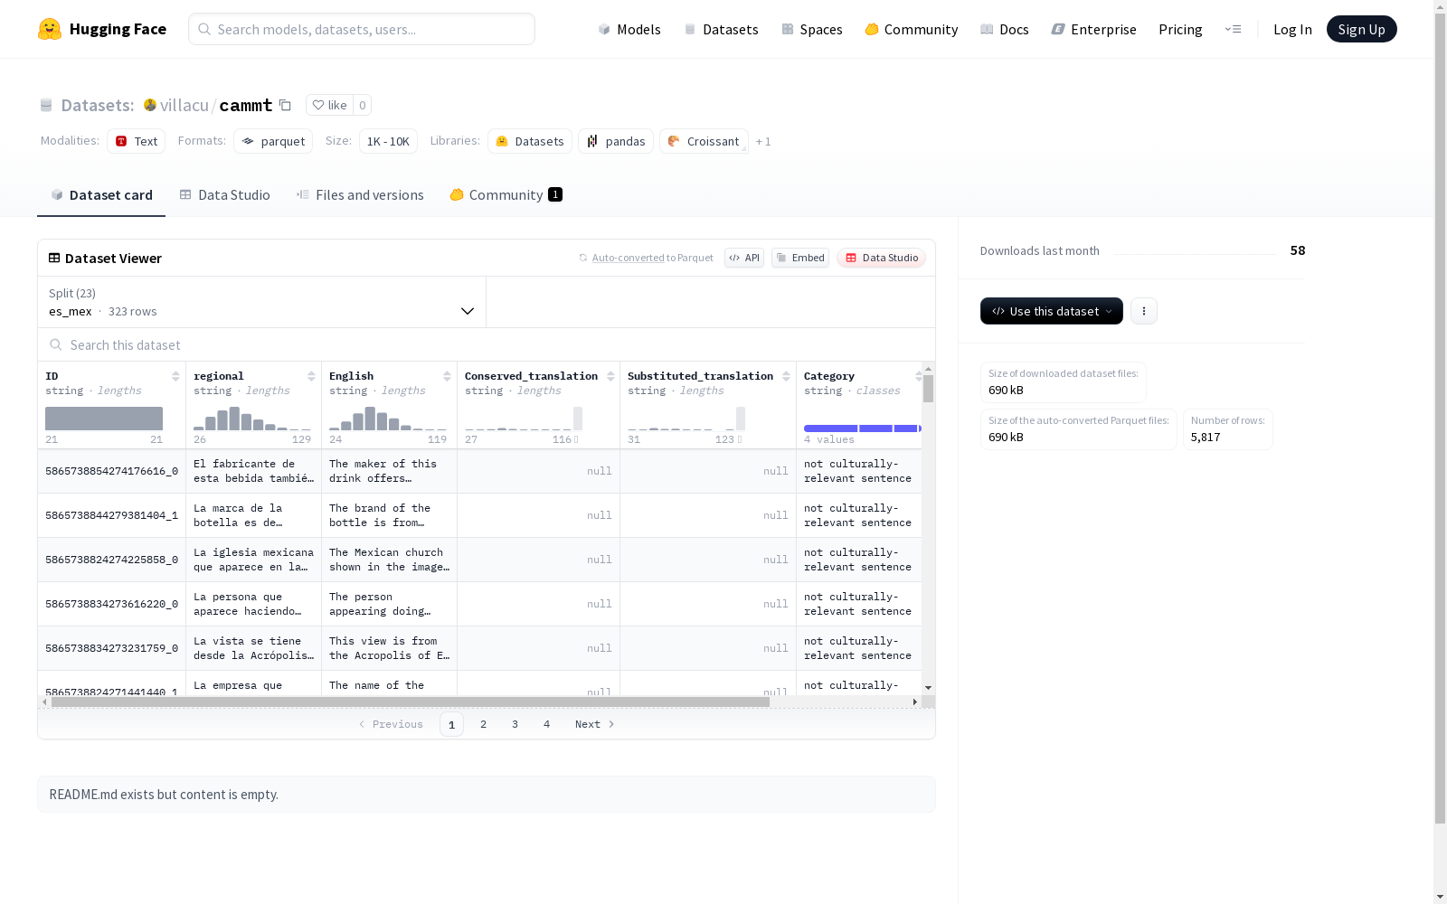Go to page 3 of the dataset
1447x904 pixels.
click(x=515, y=724)
